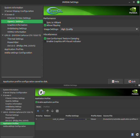Select Thermal Settings in lower window
Screen dimensions: 140x138
(12, 115)
